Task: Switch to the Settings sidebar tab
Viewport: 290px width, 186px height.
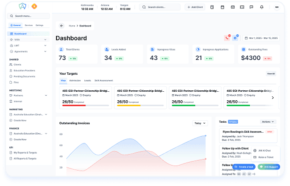Action: point(39,25)
